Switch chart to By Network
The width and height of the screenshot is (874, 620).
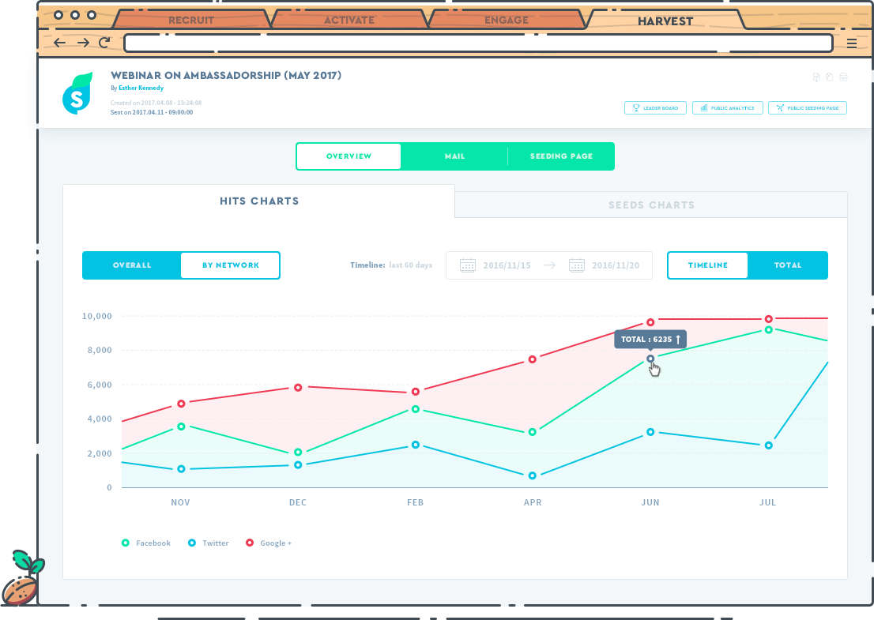point(230,265)
